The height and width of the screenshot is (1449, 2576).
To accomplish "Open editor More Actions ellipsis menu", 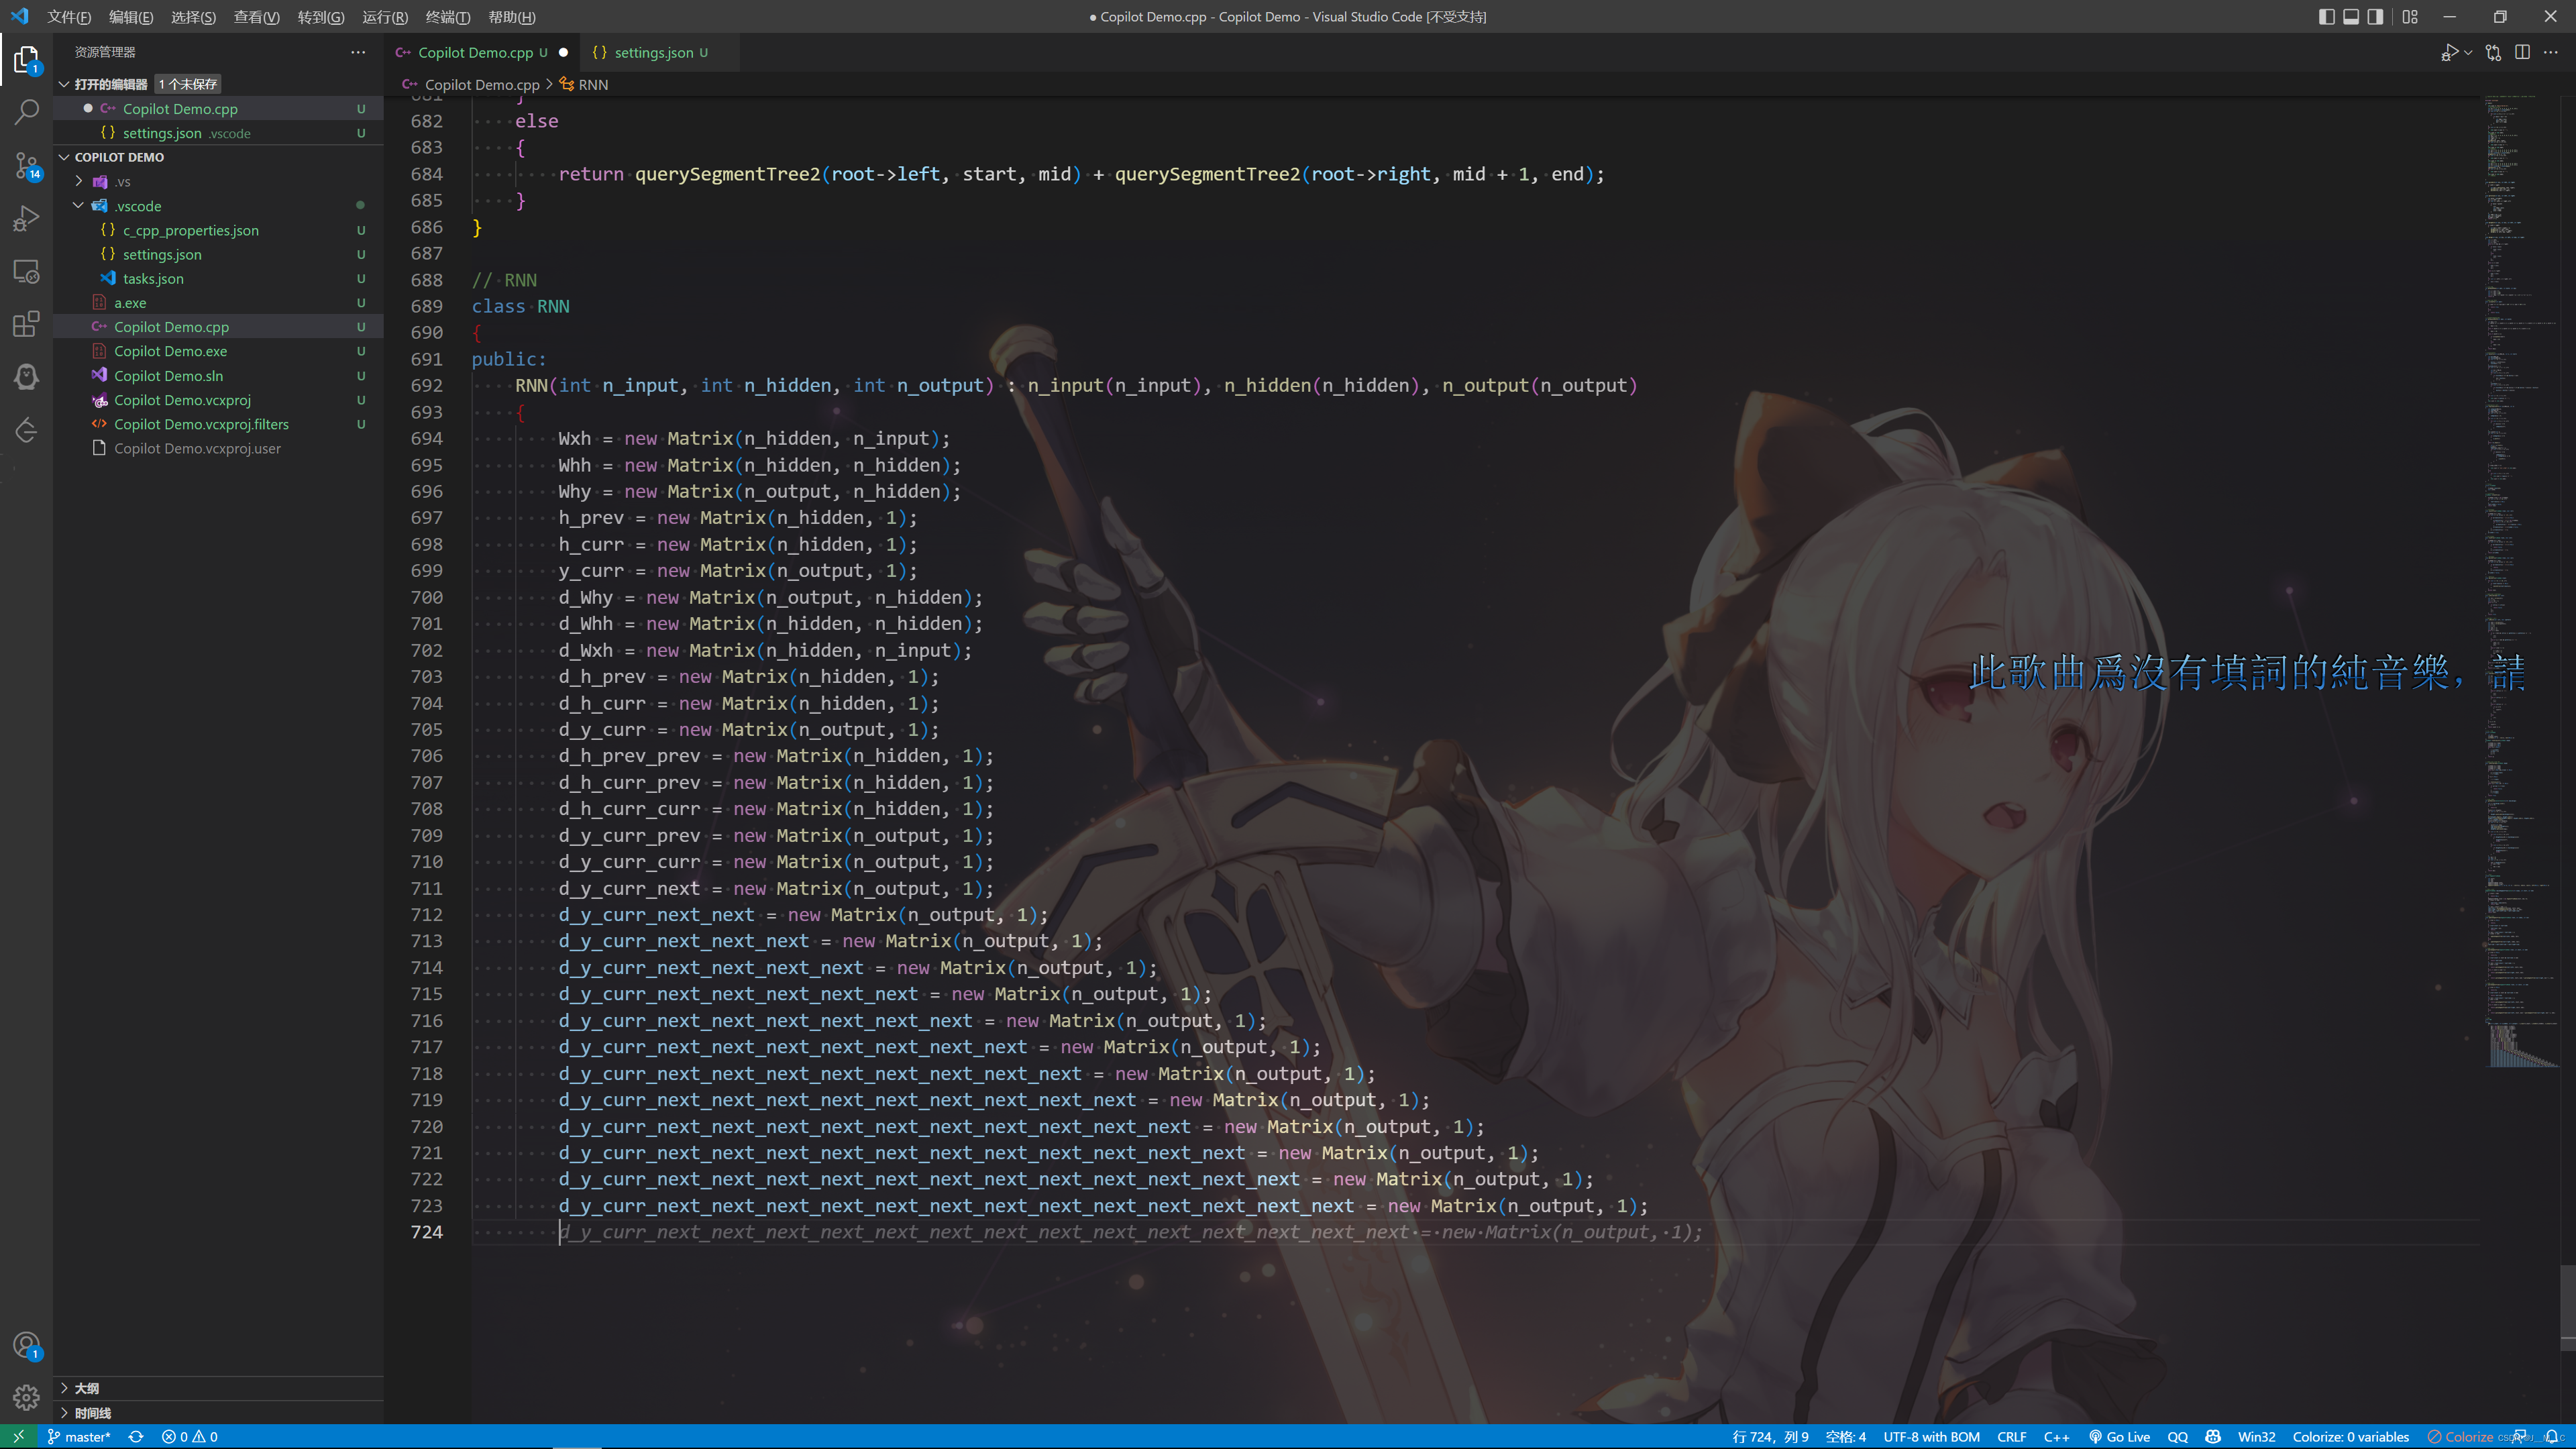I will point(2551,52).
